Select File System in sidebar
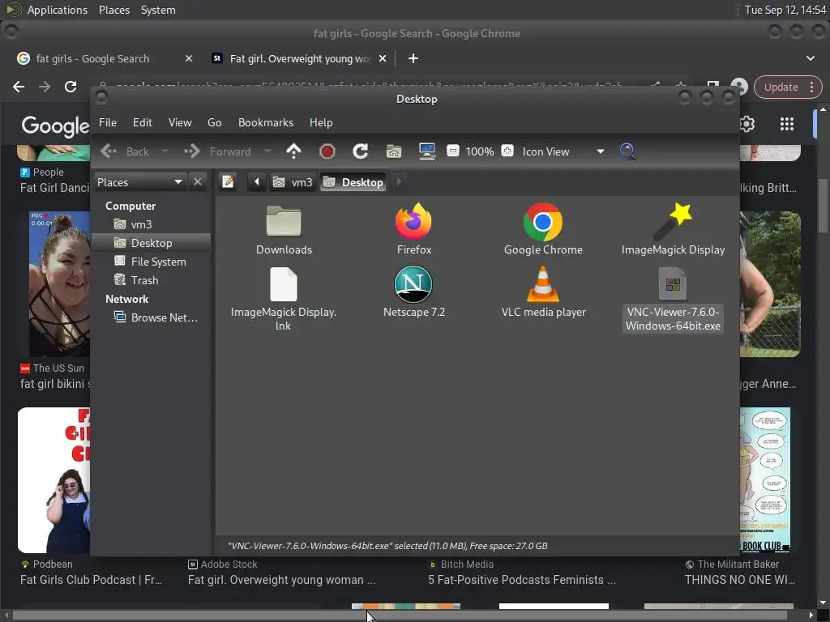Screen dimensions: 830x622 (x=152, y=262)
